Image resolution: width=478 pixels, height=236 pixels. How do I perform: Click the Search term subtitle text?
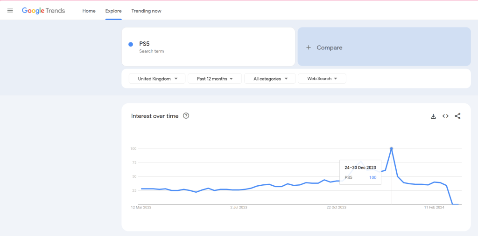(x=152, y=51)
